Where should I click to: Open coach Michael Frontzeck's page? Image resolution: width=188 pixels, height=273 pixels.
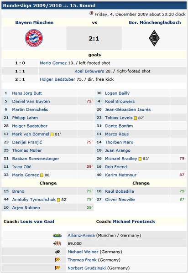coord(134,221)
